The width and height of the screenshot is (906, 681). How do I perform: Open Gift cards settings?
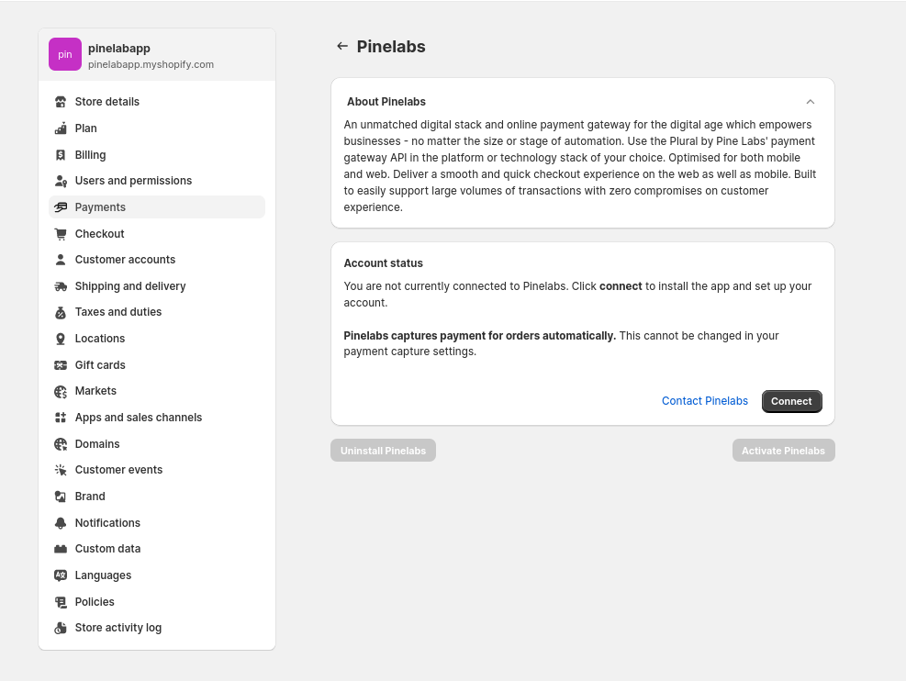tap(157, 365)
